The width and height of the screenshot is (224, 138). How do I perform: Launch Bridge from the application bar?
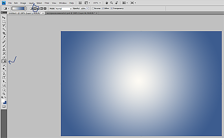click(80, 3)
